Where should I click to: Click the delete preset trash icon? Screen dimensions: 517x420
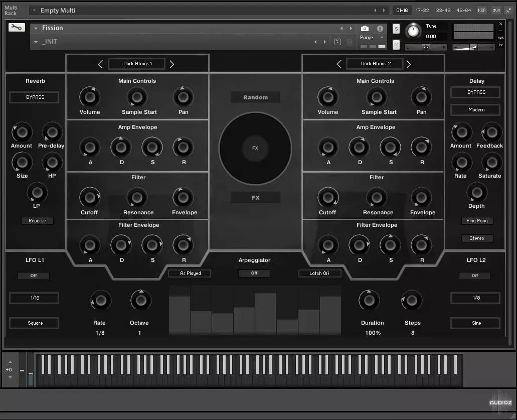[x=350, y=42]
